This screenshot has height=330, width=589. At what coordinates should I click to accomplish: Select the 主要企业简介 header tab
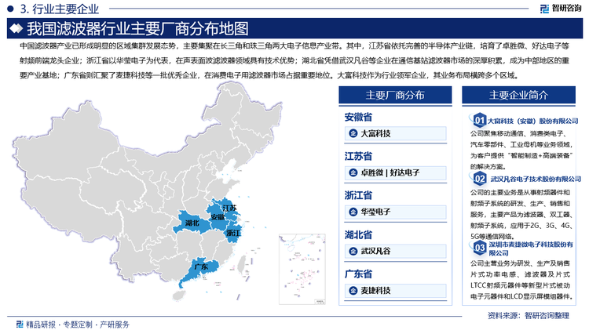(519, 95)
